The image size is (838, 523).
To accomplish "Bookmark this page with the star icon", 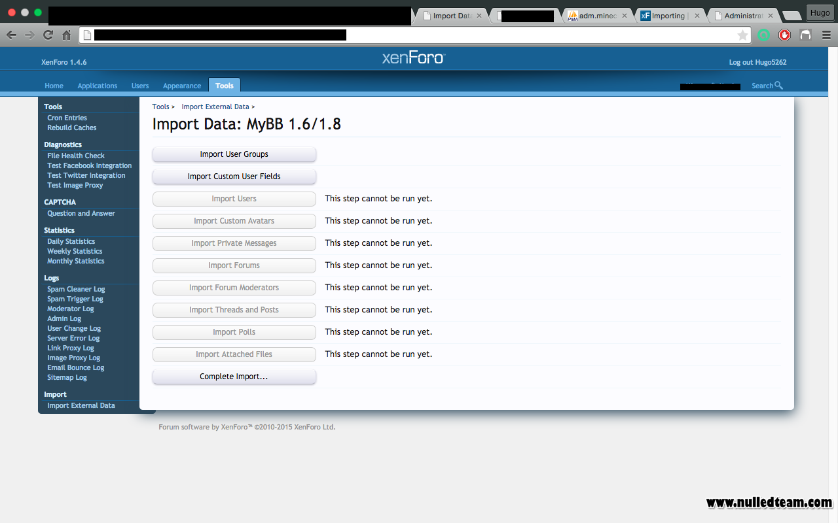I will coord(742,35).
